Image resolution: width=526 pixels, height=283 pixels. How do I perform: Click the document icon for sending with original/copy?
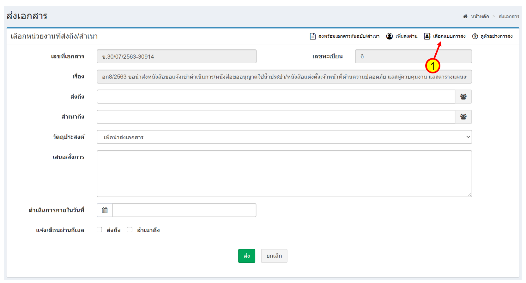pyautogui.click(x=312, y=36)
